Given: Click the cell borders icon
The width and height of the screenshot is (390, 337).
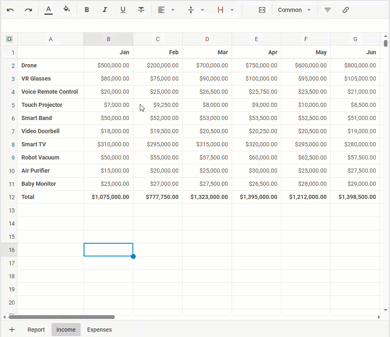Looking at the screenshot, I should tap(221, 10).
